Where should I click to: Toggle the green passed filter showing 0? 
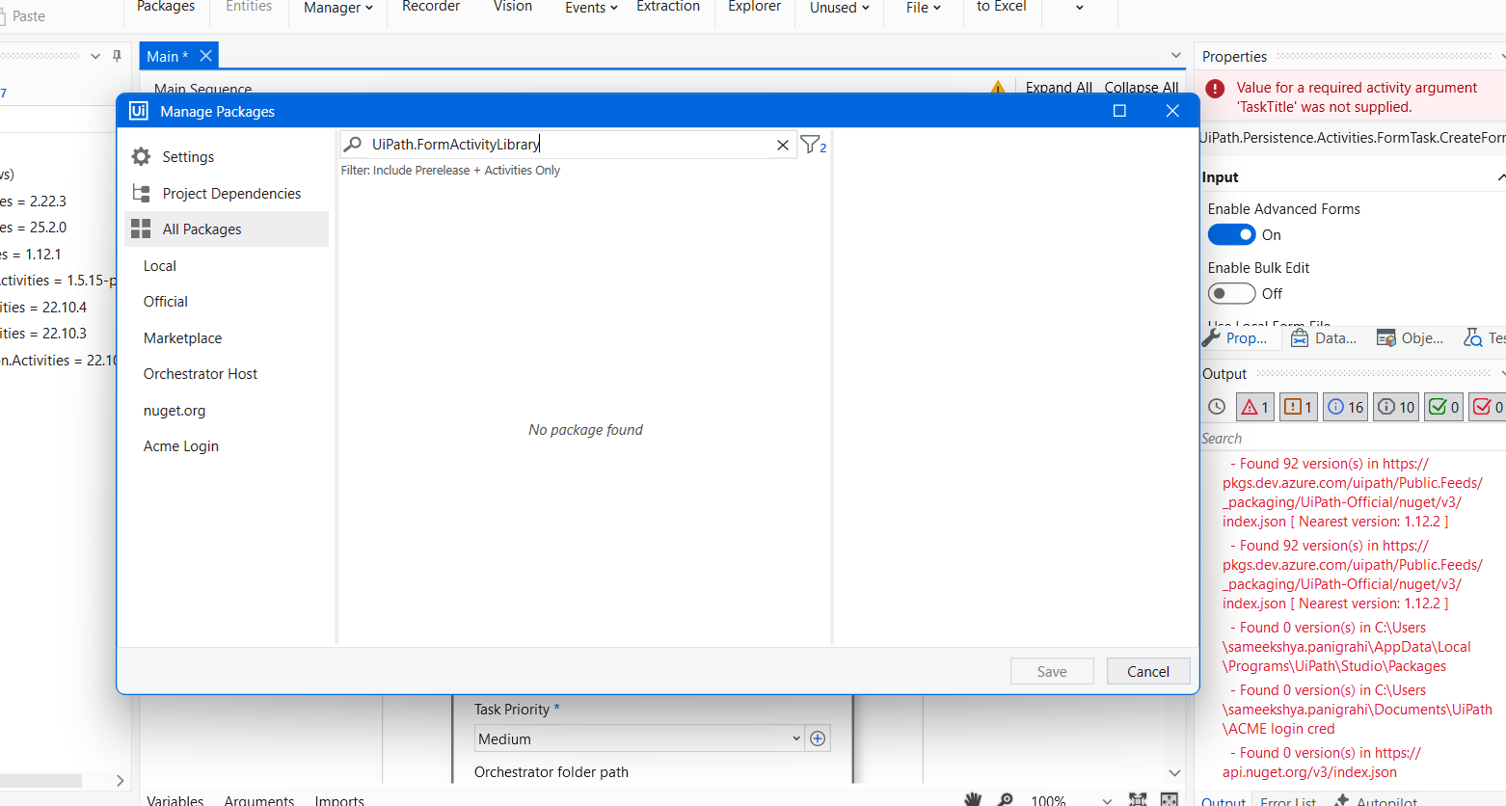point(1443,407)
